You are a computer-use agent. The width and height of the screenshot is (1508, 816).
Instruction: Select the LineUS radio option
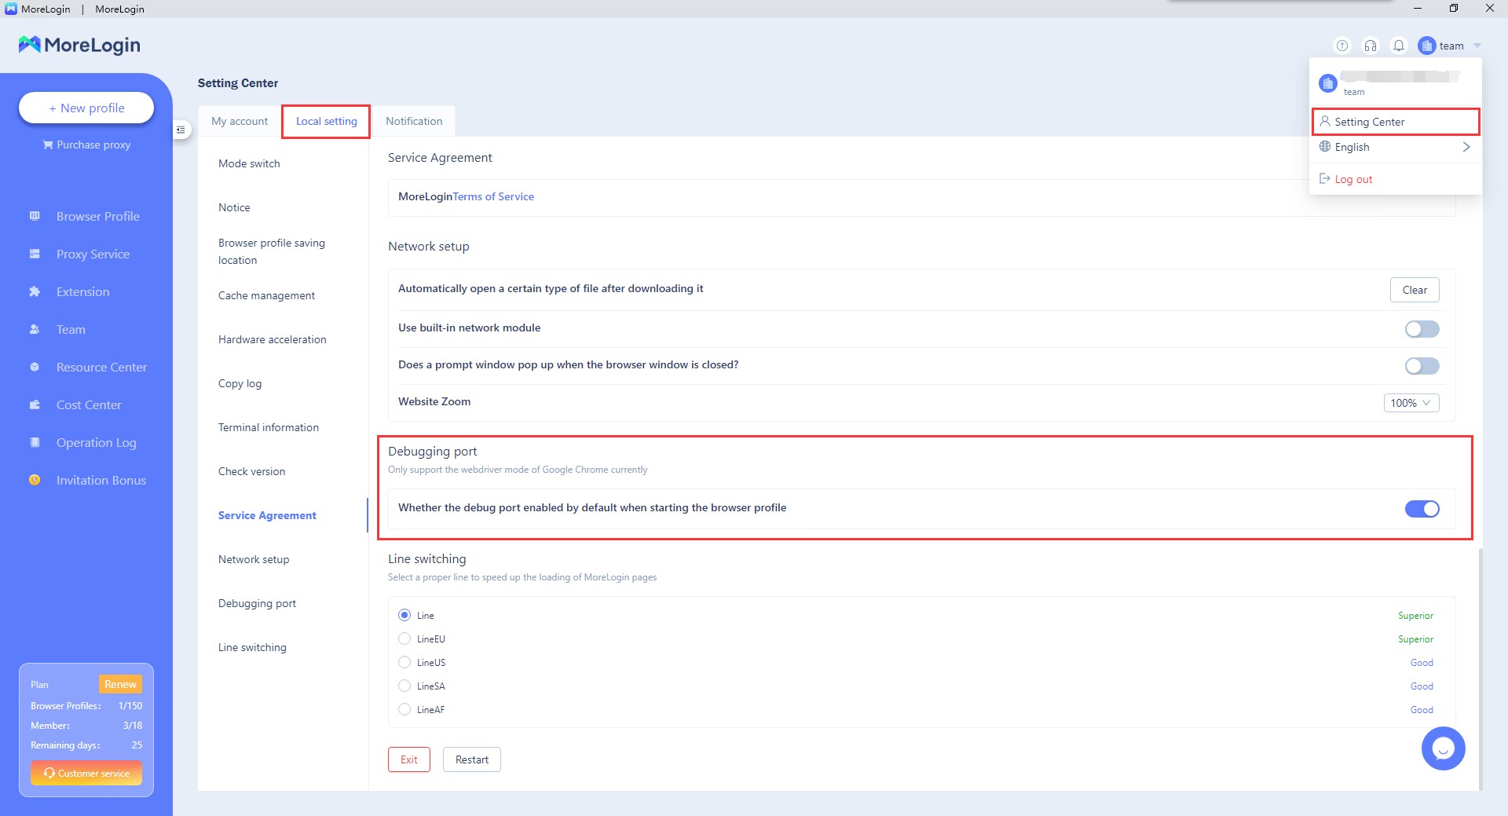(x=404, y=662)
